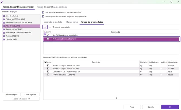Image resolution: width=181 pixels, height=110 pixels.
Task: Select AltoQi_Eberick-Itens_associados group row
Action: click(x=111, y=35)
